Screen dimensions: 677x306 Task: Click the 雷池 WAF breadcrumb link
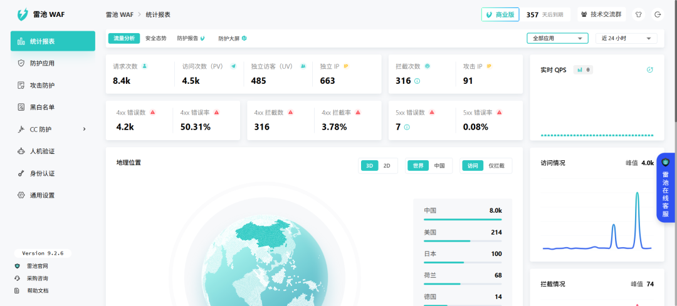pyautogui.click(x=120, y=14)
